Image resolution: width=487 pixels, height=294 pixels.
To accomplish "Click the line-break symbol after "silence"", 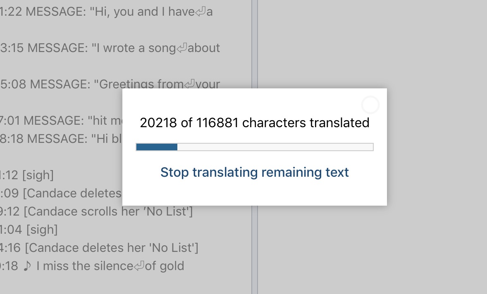I will [138, 266].
